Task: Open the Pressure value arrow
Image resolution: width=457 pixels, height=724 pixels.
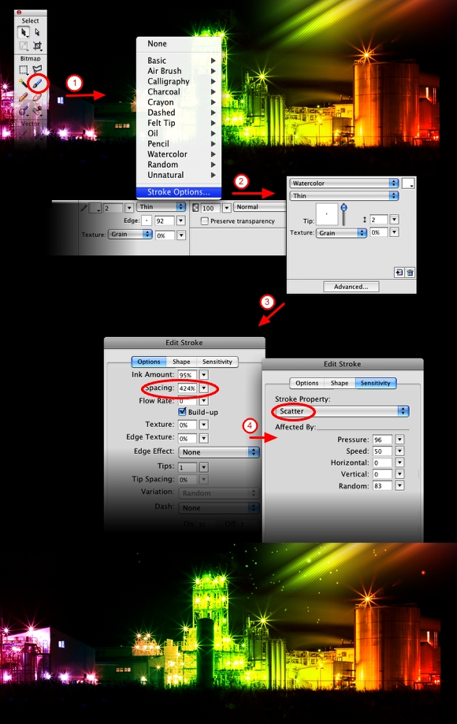Action: 399,440
